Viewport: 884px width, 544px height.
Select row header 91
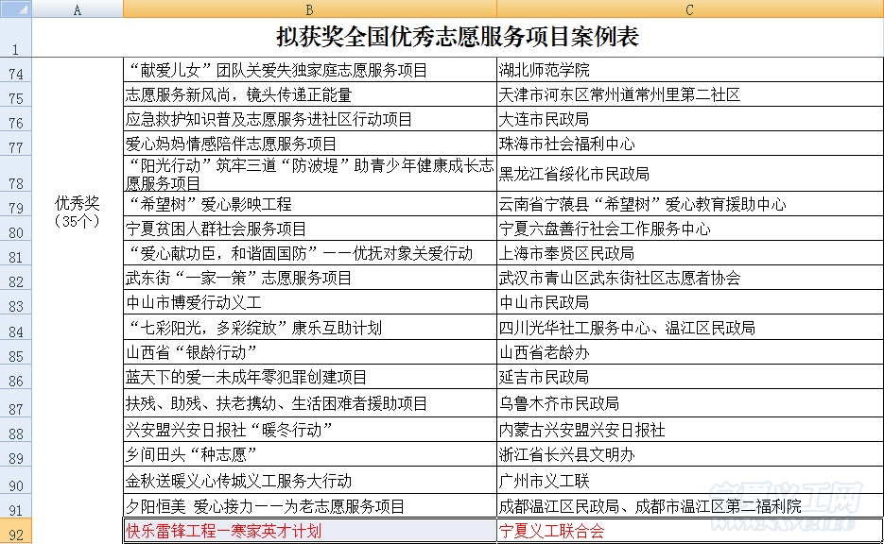(x=16, y=506)
